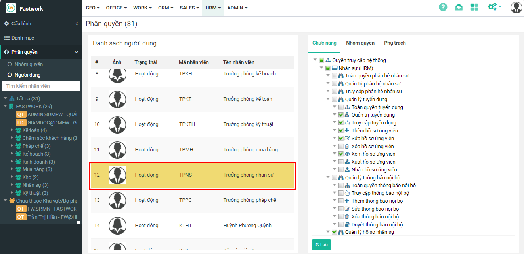Image resolution: width=524 pixels, height=254 pixels.
Task: Collapse the Quản lý tuyển dụng tree node
Action: (328, 99)
